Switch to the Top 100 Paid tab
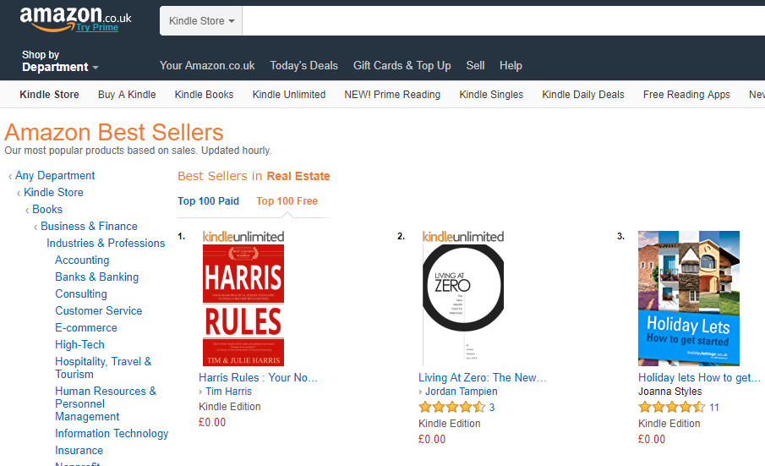 208,201
